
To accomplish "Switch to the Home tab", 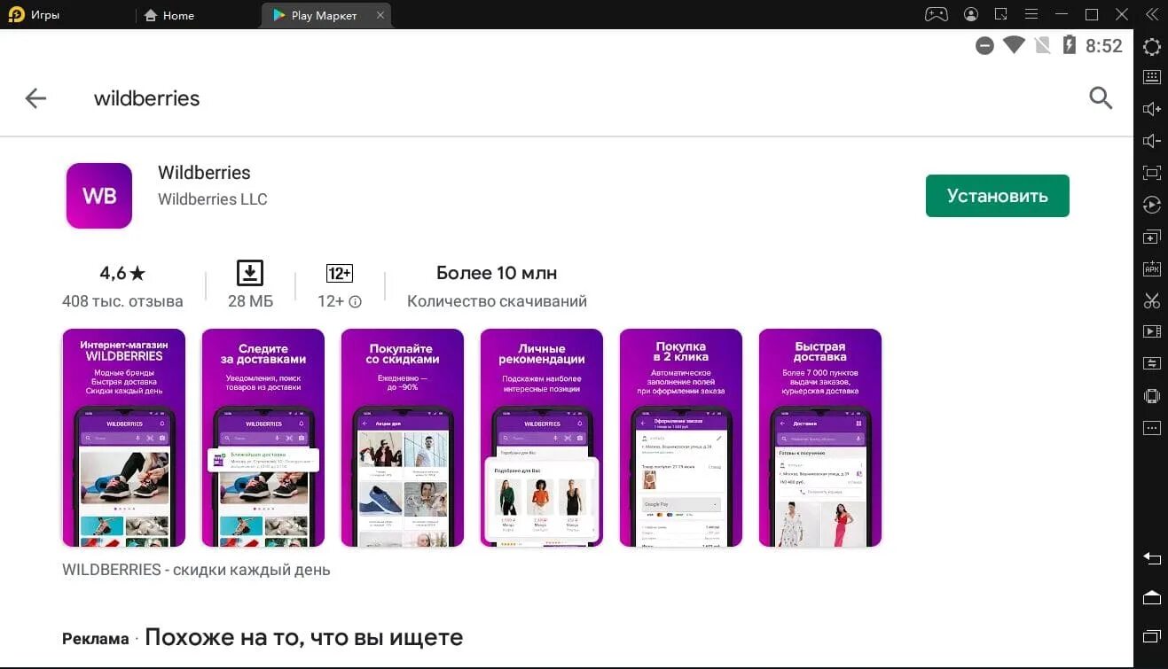I will tap(169, 15).
